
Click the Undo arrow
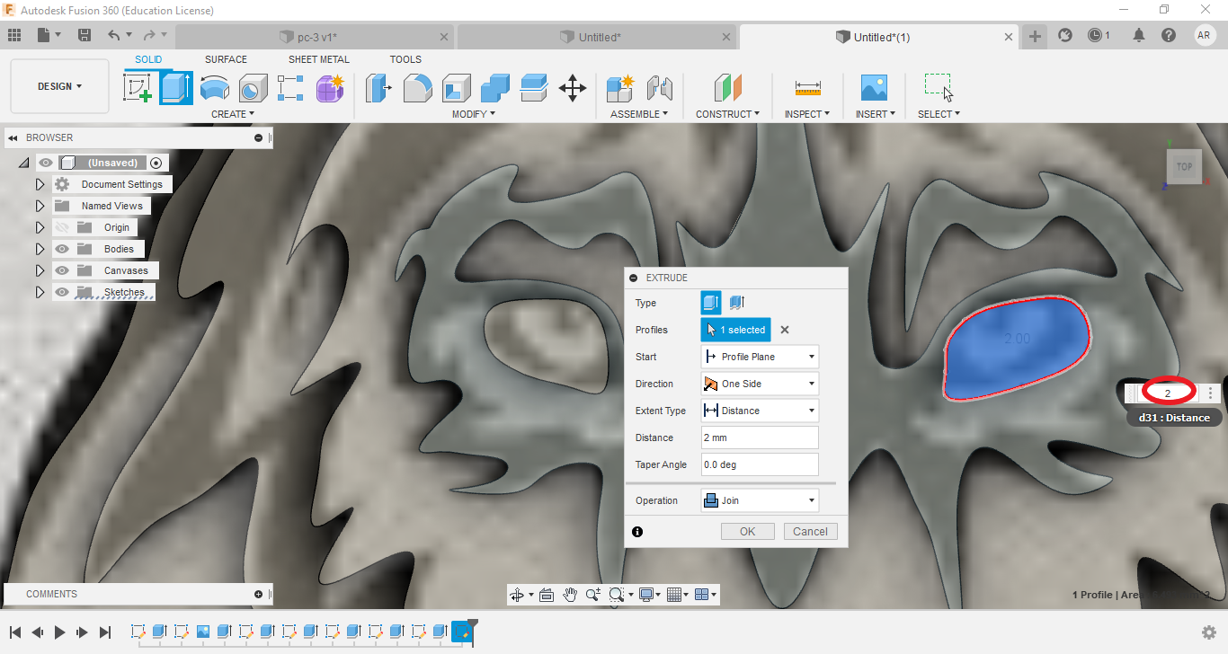pyautogui.click(x=113, y=35)
